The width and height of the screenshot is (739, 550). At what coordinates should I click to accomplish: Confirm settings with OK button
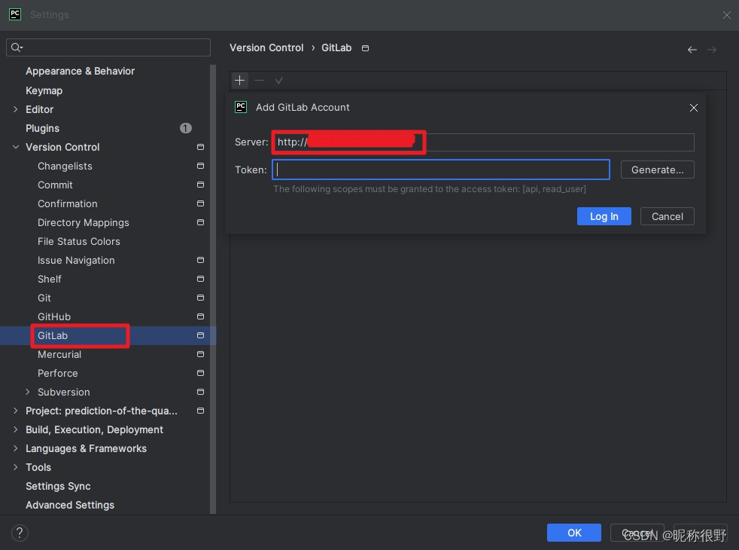574,533
